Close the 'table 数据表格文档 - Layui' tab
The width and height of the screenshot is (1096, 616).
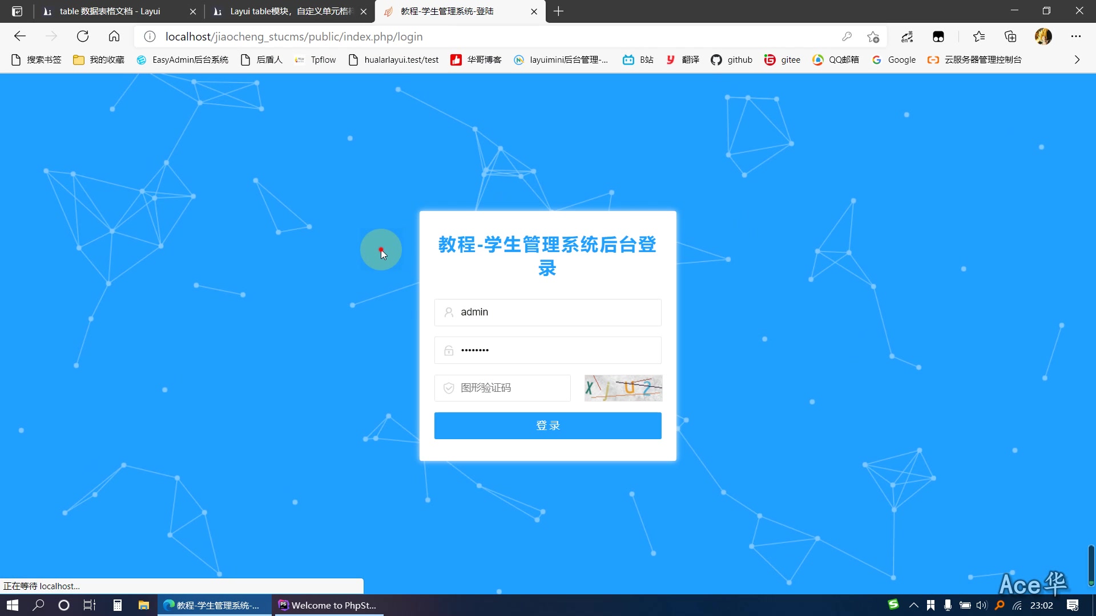point(193,11)
